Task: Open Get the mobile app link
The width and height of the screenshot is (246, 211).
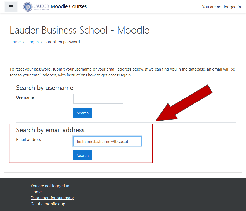Action: pyautogui.click(x=48, y=204)
